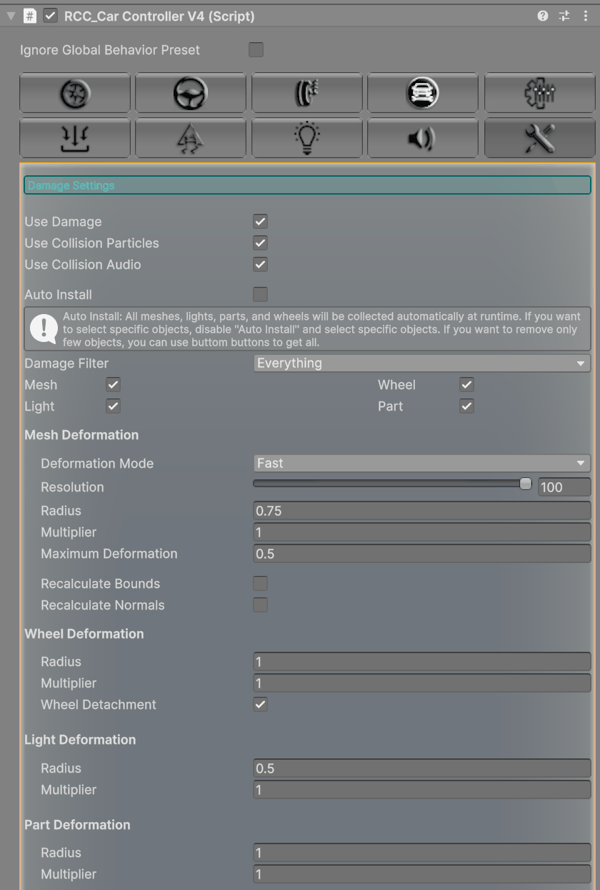Open the Lights settings bulb icon
This screenshot has width=600, height=890.
(x=307, y=137)
